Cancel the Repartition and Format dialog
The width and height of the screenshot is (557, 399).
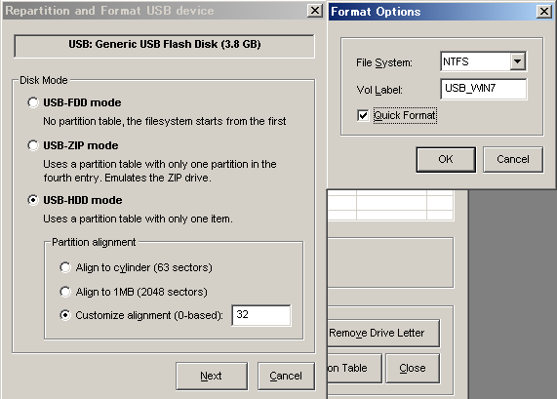pos(286,376)
